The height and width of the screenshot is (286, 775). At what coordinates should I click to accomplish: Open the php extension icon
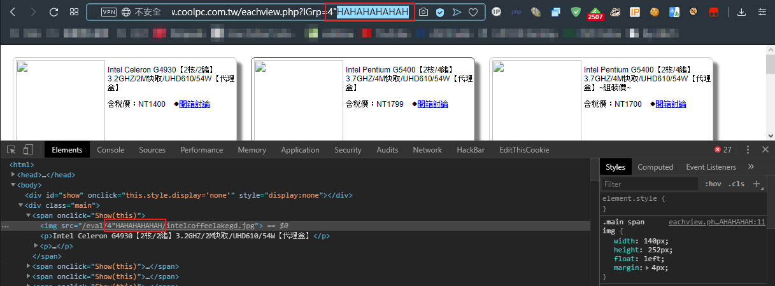tap(516, 11)
